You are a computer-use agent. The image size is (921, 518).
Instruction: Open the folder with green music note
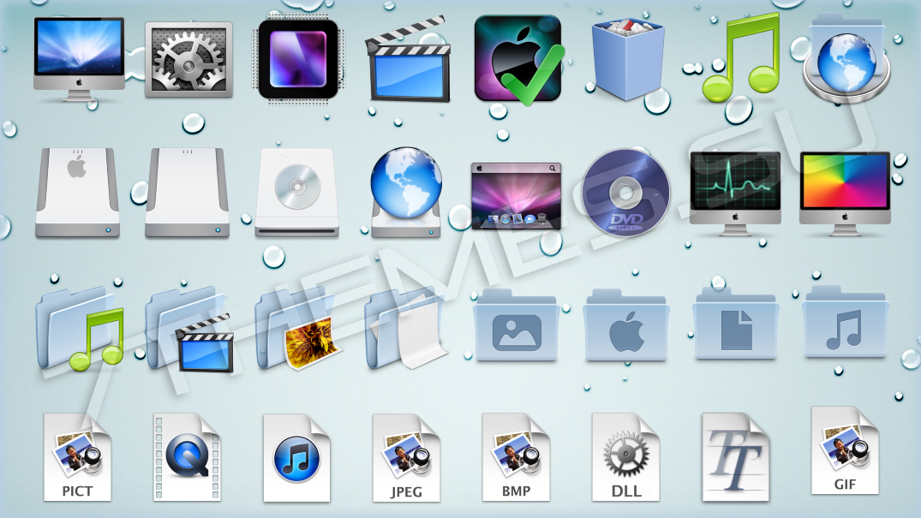80,329
